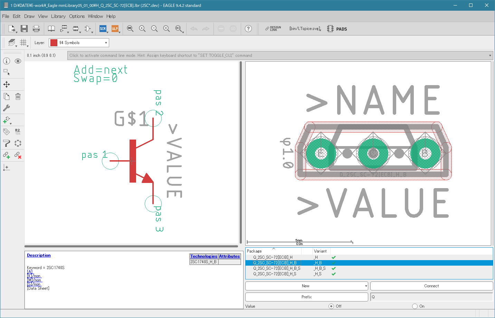
Task: Set Value radio button to Off
Action: click(x=331, y=306)
